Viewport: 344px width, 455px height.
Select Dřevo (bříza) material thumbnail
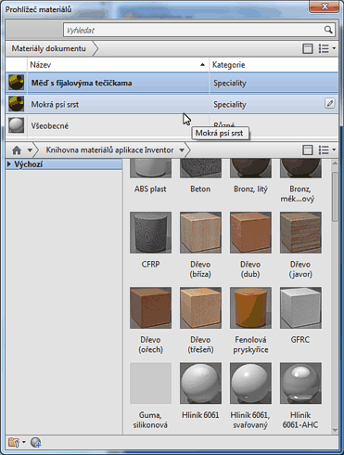click(200, 232)
